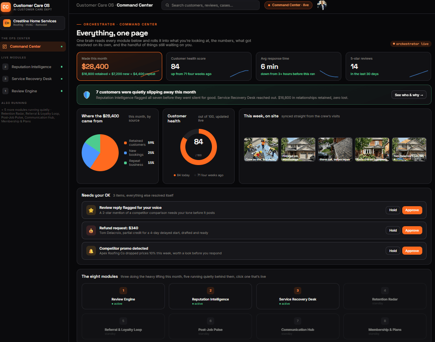Viewport: 435px width, 342px height.
Task: Click the Membership & Plans standby card
Action: point(385,327)
